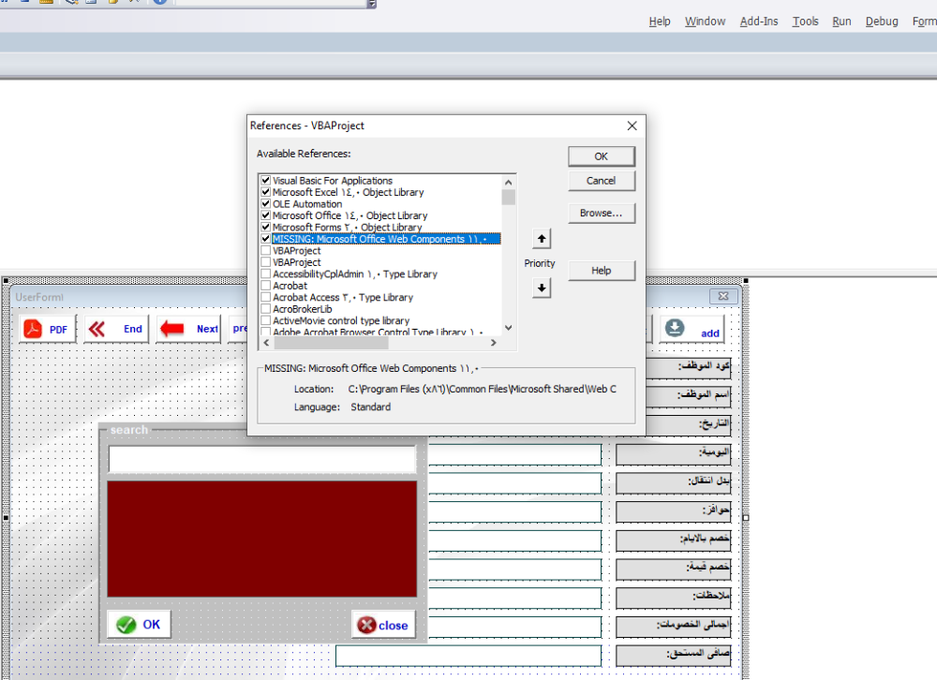Click the Language value Standard
This screenshot has width=937, height=680.
(x=370, y=407)
